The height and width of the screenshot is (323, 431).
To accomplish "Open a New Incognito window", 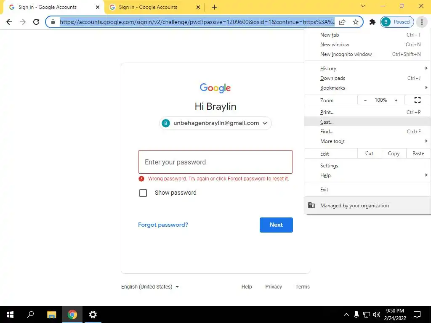I will (x=367, y=54).
